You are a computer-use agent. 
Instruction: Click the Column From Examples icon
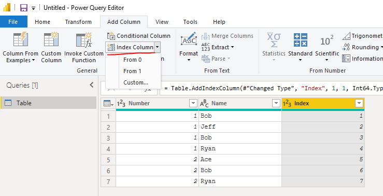[x=21, y=39]
